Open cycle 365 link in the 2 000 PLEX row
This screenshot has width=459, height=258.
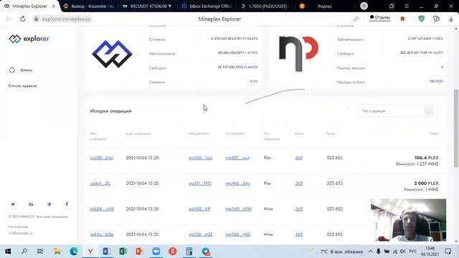coord(299,183)
